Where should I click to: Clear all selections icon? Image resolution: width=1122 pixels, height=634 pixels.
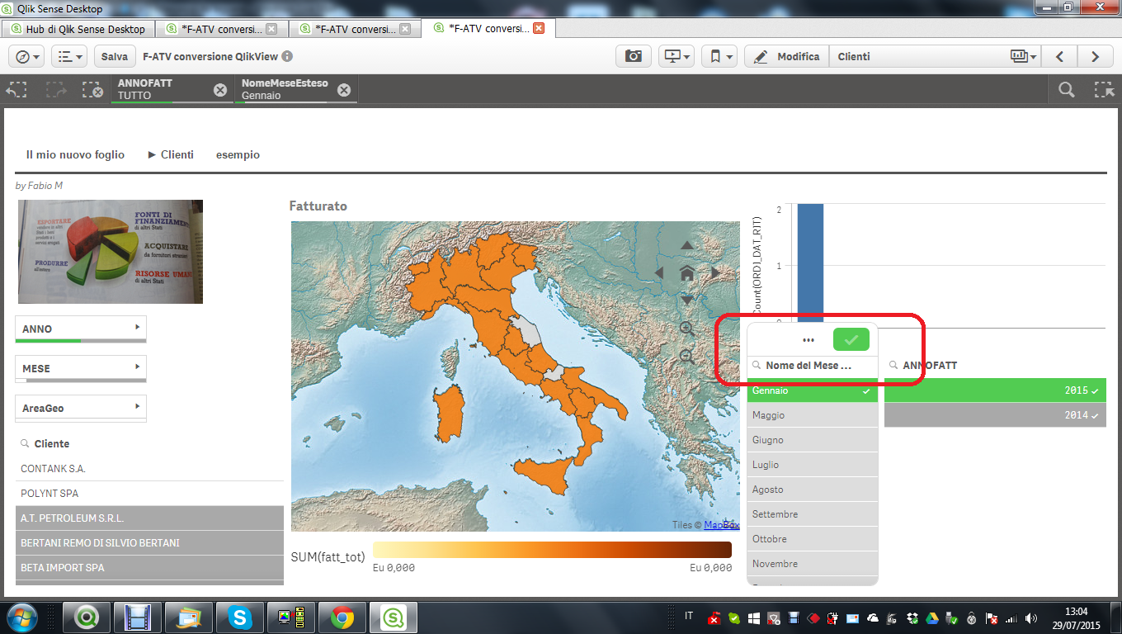(92, 90)
